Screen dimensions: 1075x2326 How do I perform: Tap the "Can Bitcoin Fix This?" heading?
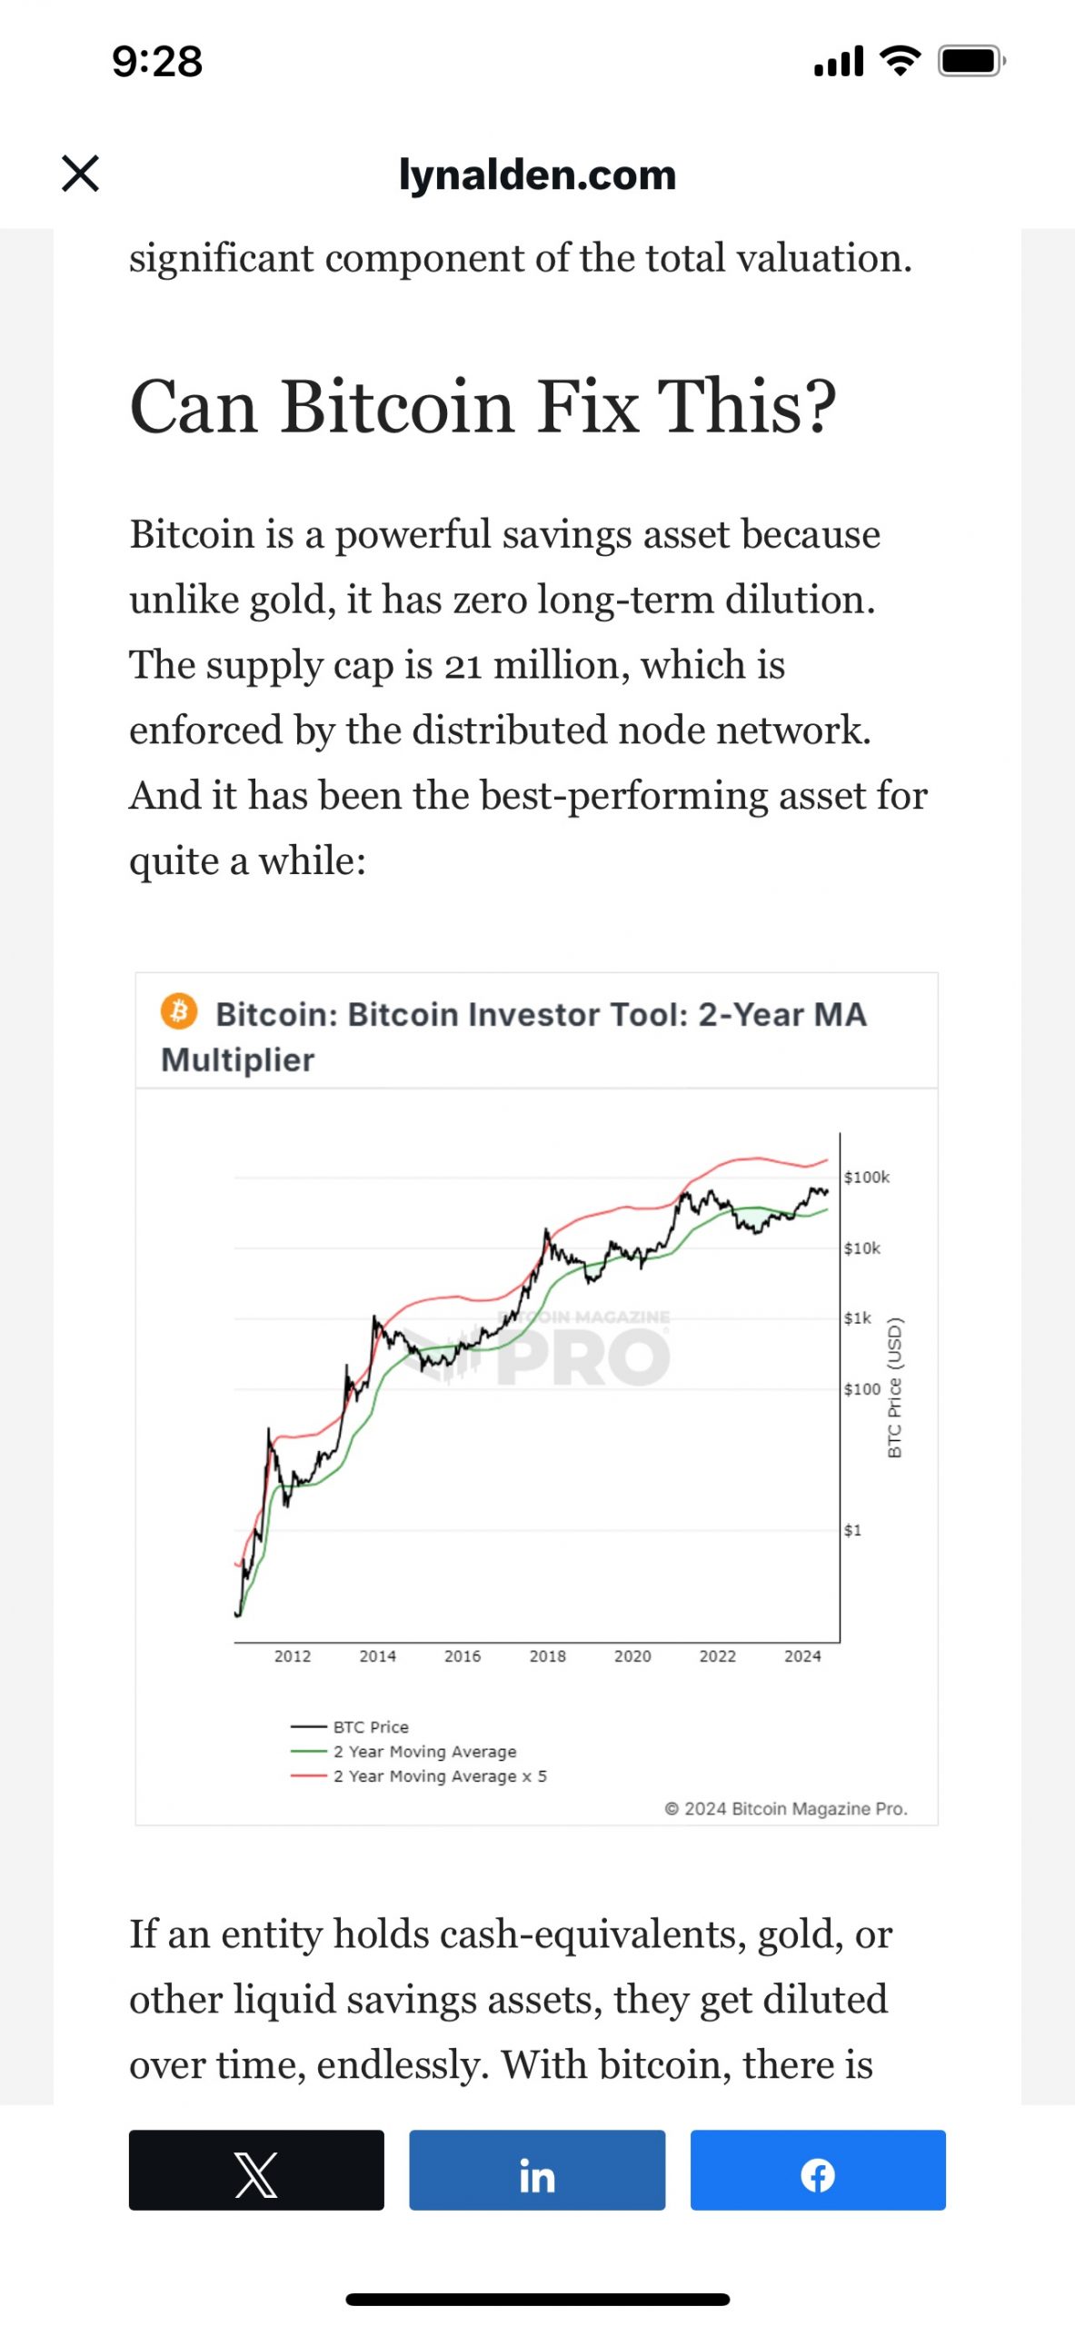coord(483,406)
